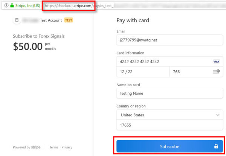Open the United States country dropdown
This screenshot has height=156, width=226.
click(169, 115)
